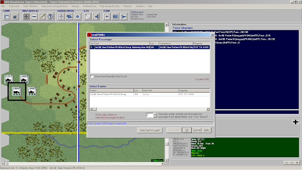Select the 3rd GE Heer PzrGren passenger row
302x170 pixels.
point(150,47)
